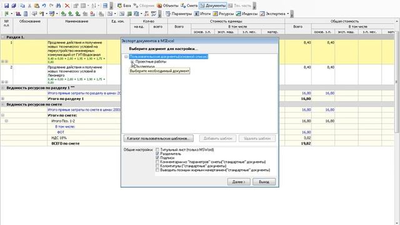Open the Тех. часть toolbar item

pos(239,6)
